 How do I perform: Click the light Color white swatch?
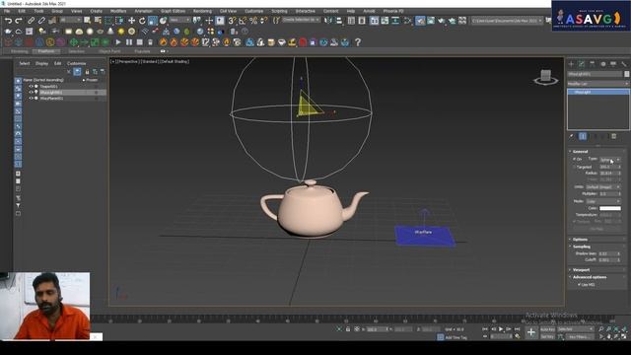(610, 208)
